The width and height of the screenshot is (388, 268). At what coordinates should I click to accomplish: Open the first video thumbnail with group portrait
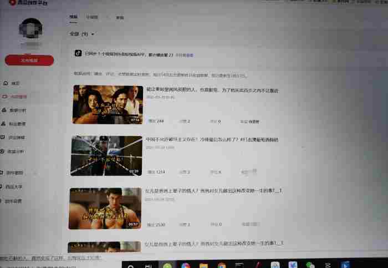(108, 104)
